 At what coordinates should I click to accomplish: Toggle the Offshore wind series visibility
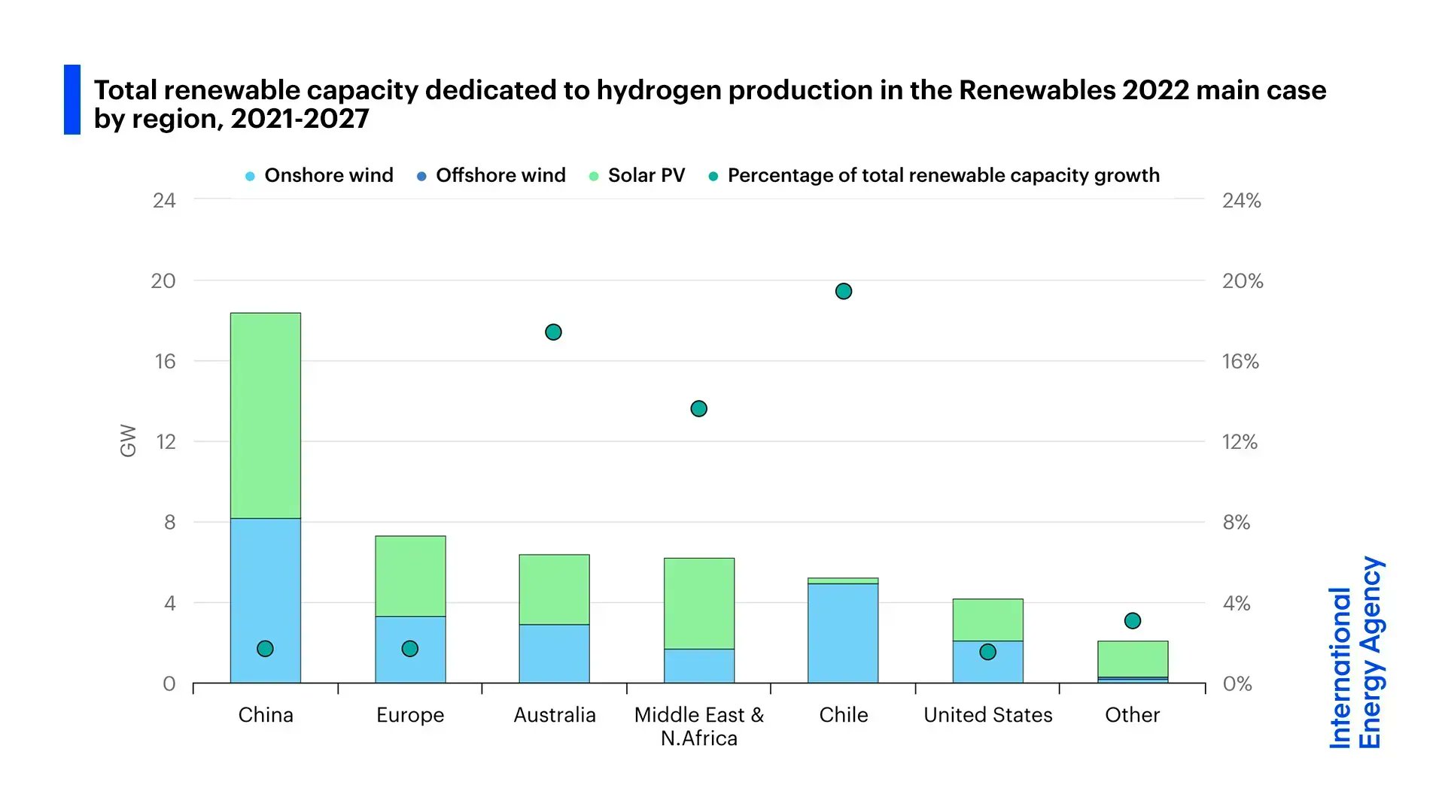pyautogui.click(x=500, y=175)
